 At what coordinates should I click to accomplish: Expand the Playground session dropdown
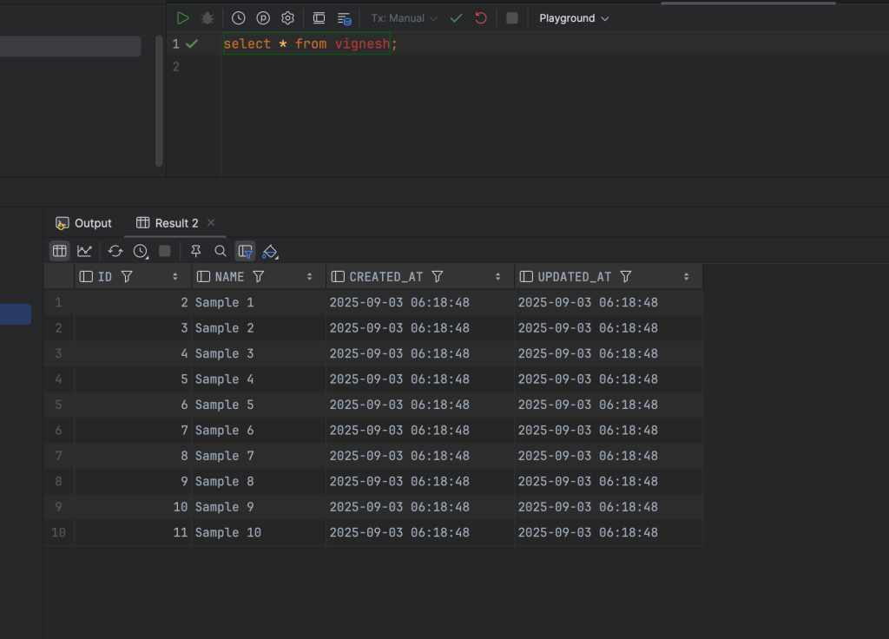574,18
